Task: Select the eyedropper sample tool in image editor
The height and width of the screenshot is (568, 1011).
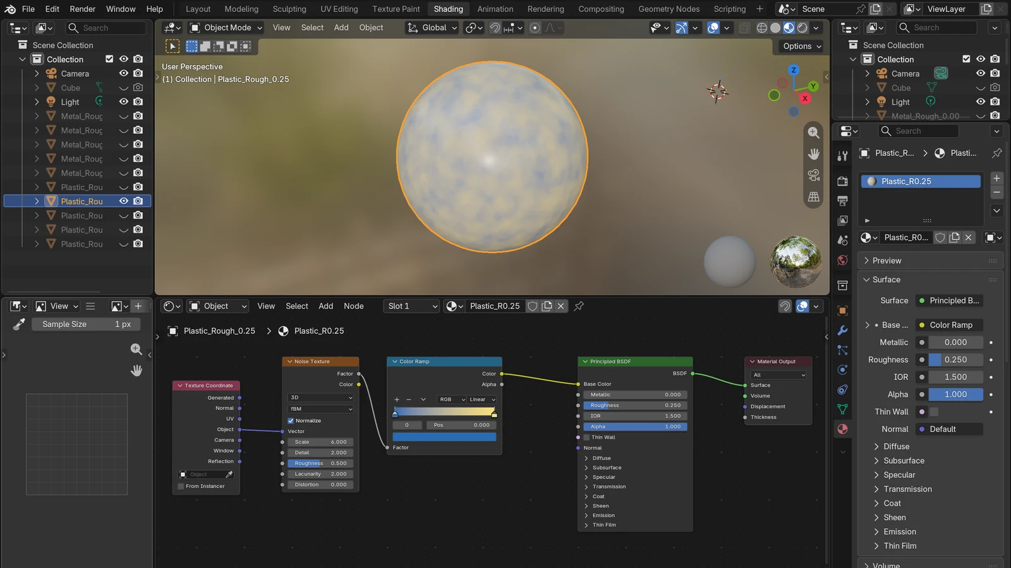Action: point(19,324)
